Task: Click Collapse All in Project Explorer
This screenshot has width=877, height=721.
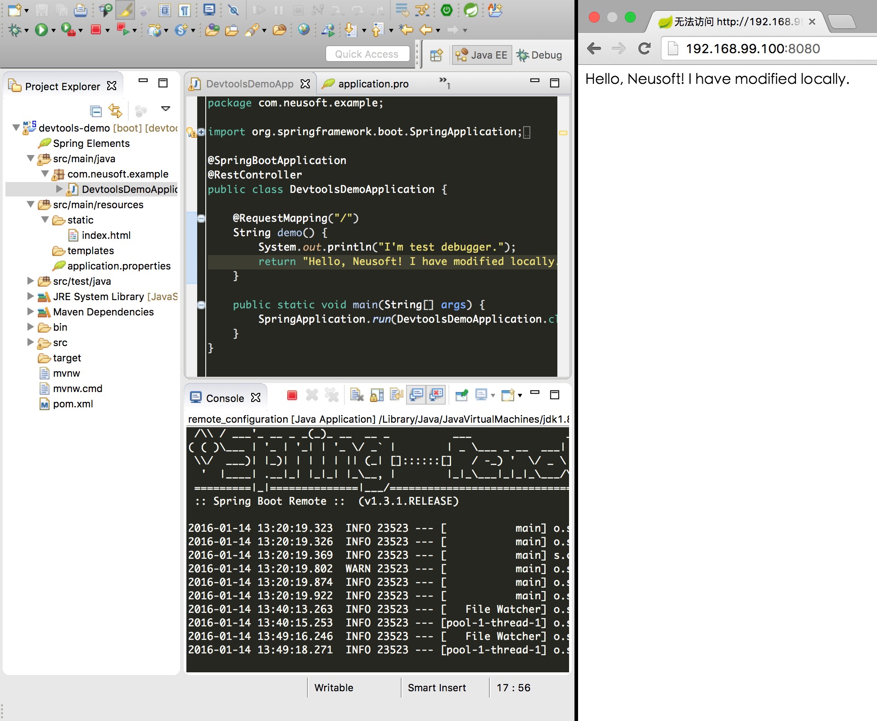Action: pyautogui.click(x=96, y=110)
